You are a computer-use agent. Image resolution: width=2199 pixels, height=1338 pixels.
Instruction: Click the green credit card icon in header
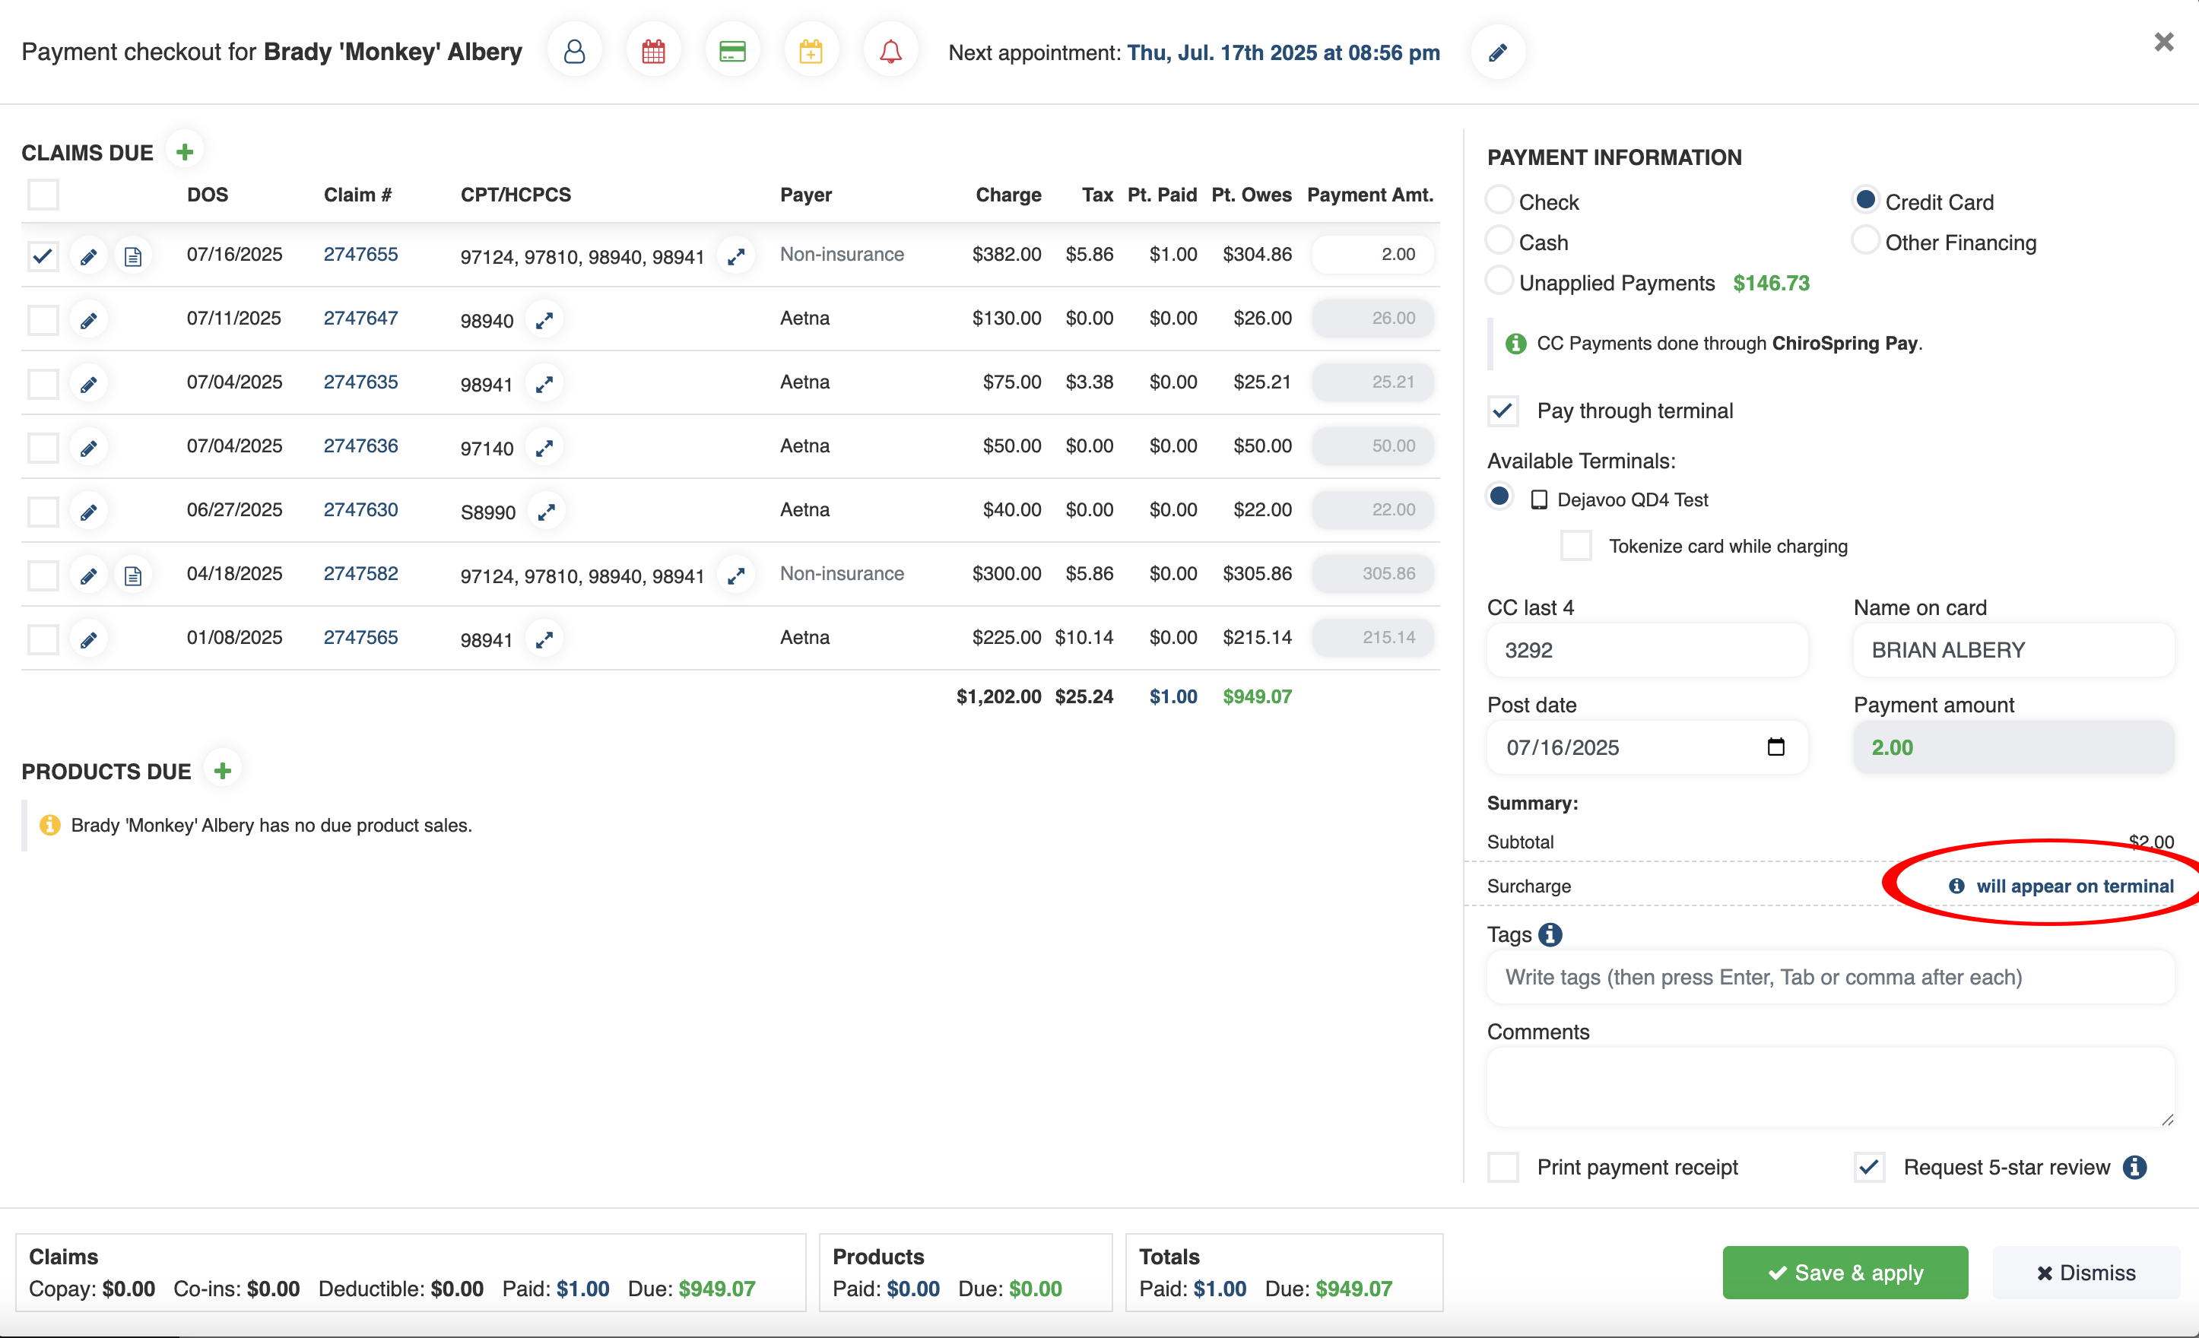tap(731, 52)
